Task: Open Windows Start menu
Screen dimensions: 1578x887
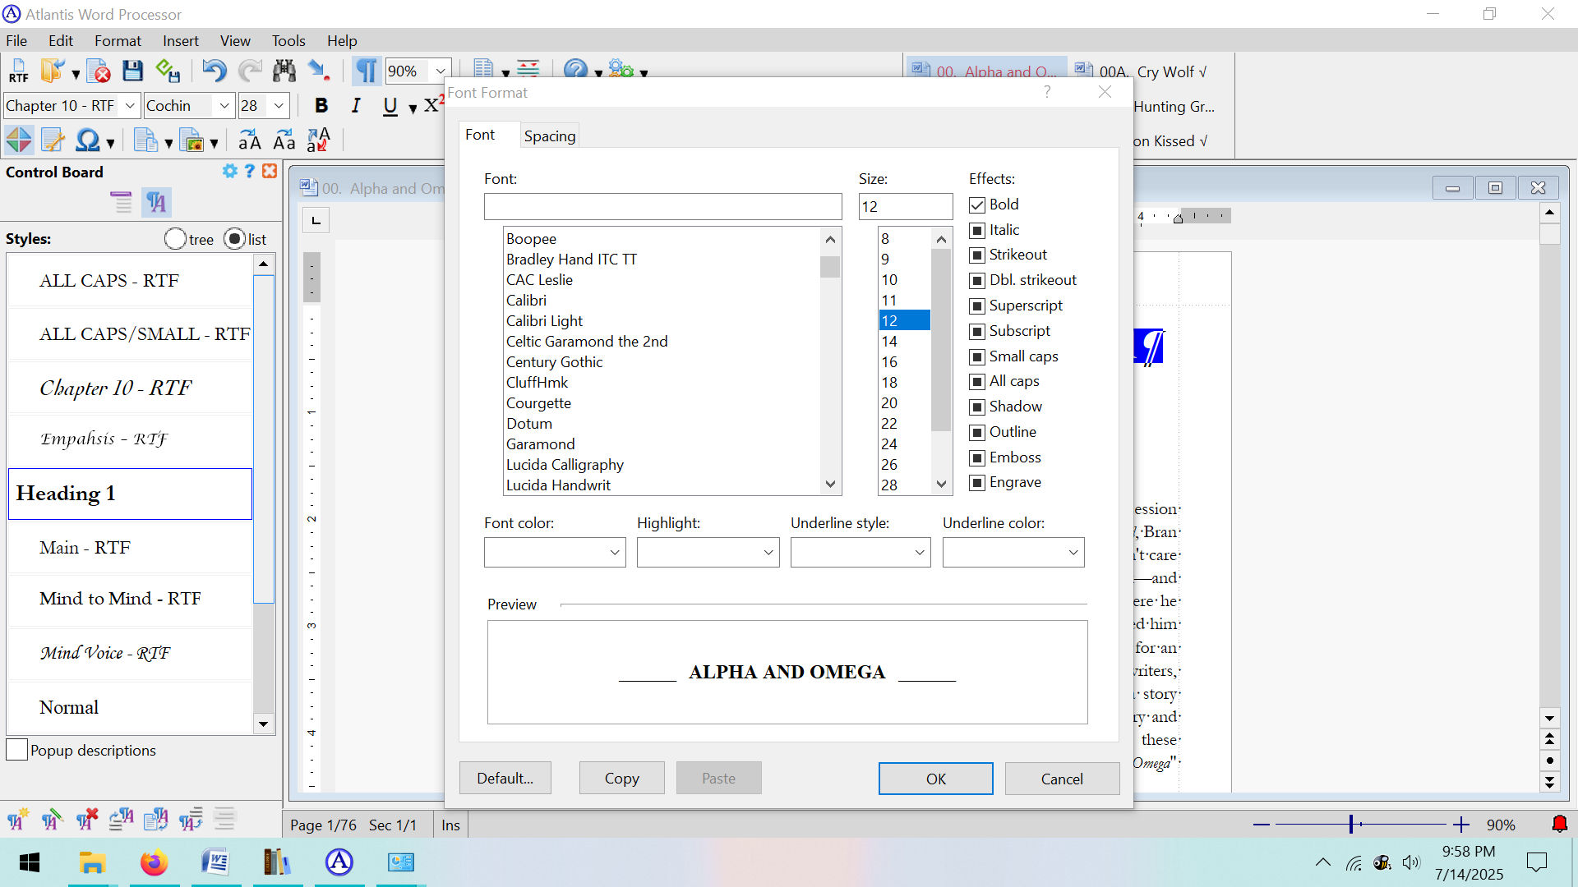Action: pyautogui.click(x=30, y=862)
